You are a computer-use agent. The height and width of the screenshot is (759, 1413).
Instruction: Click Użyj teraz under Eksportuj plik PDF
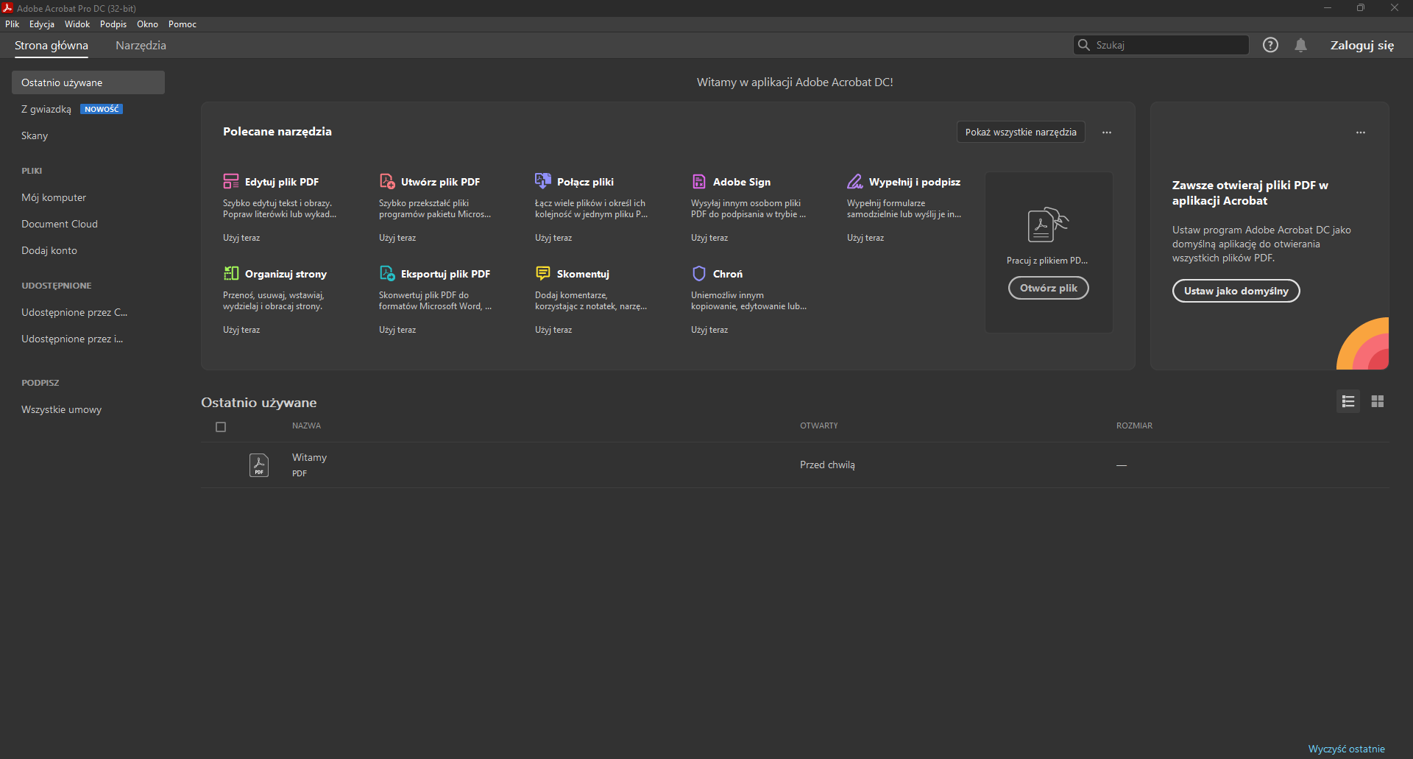click(397, 330)
